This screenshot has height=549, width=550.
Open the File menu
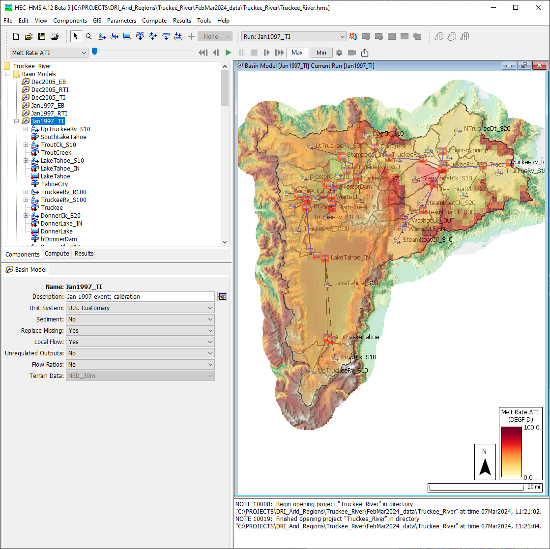click(8, 21)
